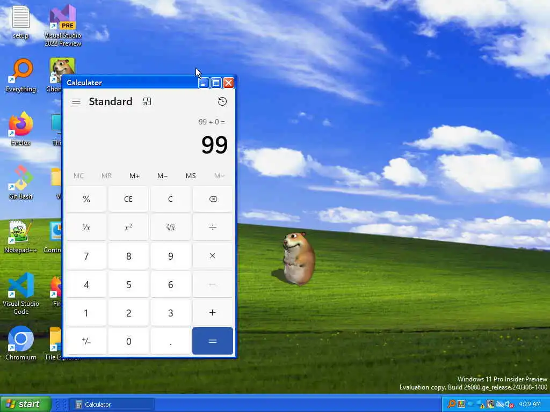Click the taskbar clock showing 4:29 AM
The height and width of the screenshot is (412, 550).
coord(530,404)
